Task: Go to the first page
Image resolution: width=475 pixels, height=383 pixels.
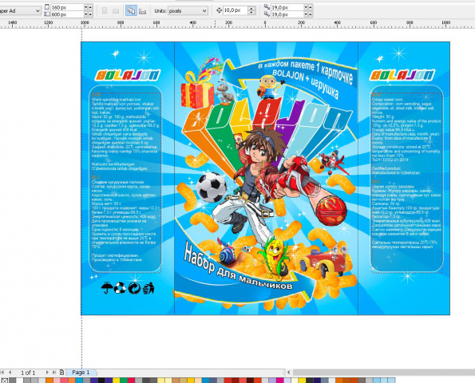Action: pos(2,372)
